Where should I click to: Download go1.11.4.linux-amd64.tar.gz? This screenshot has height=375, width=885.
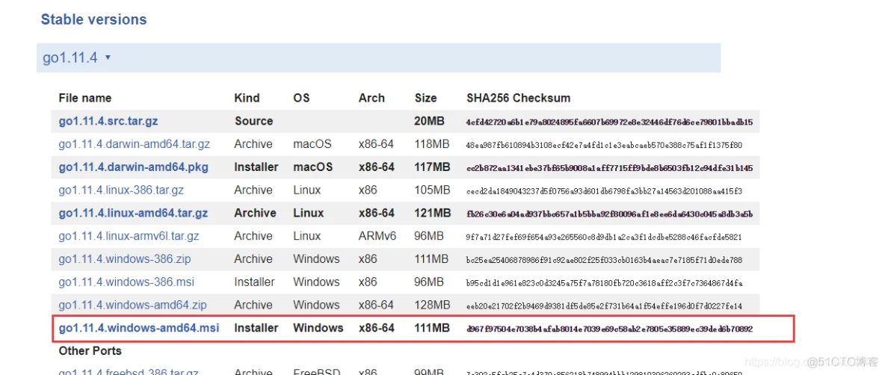click(133, 213)
